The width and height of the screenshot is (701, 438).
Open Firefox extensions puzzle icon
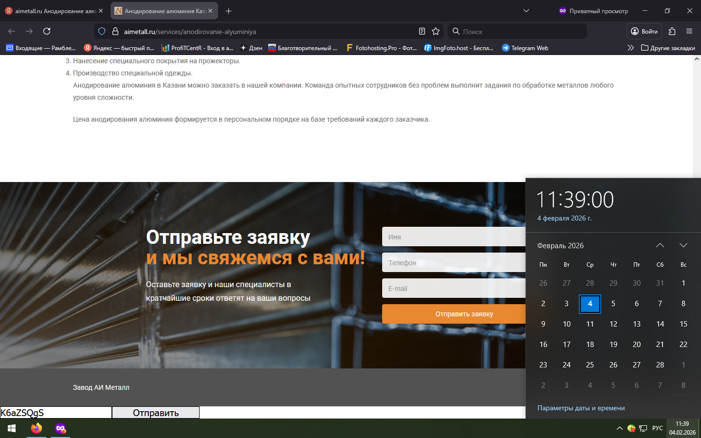(672, 31)
